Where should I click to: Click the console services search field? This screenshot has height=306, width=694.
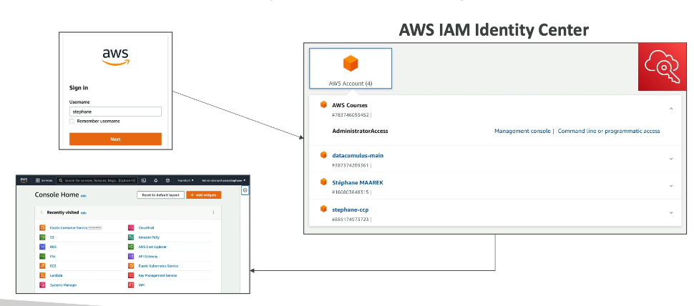(97, 180)
